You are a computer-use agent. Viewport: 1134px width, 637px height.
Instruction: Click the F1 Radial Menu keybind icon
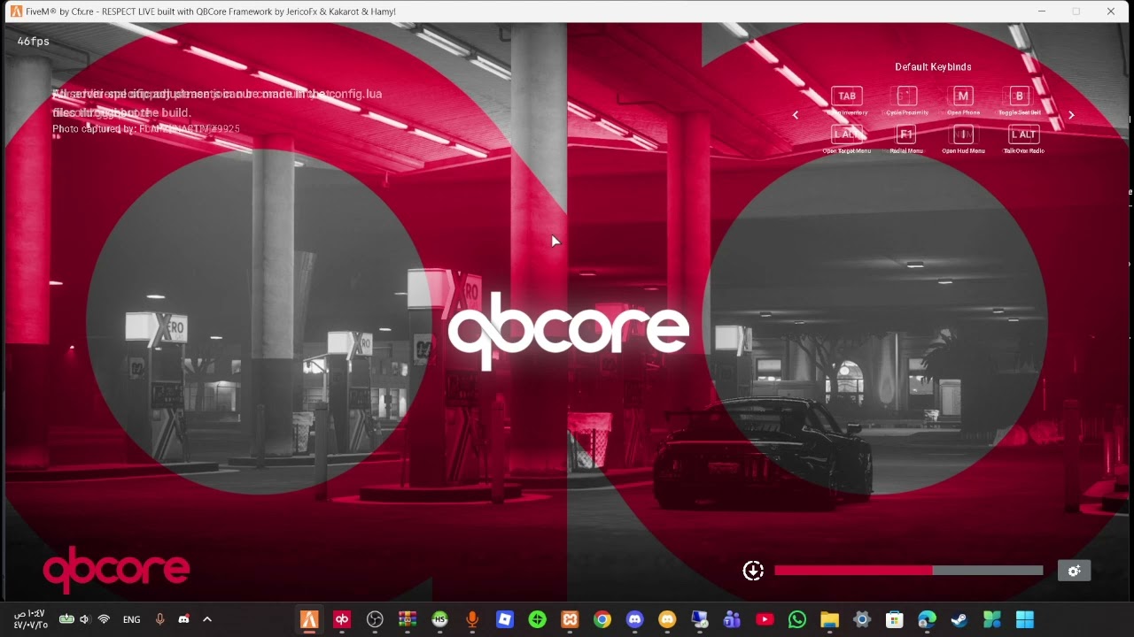coord(905,134)
